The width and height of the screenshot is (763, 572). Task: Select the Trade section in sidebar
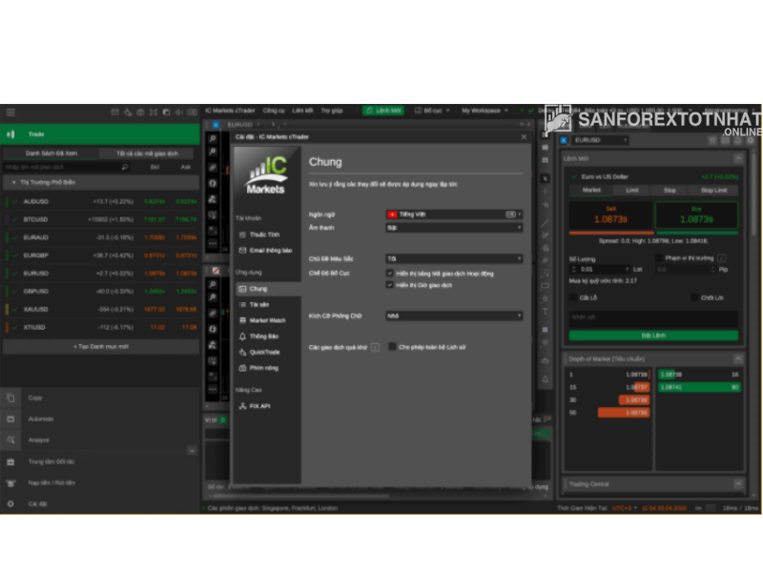(100, 134)
